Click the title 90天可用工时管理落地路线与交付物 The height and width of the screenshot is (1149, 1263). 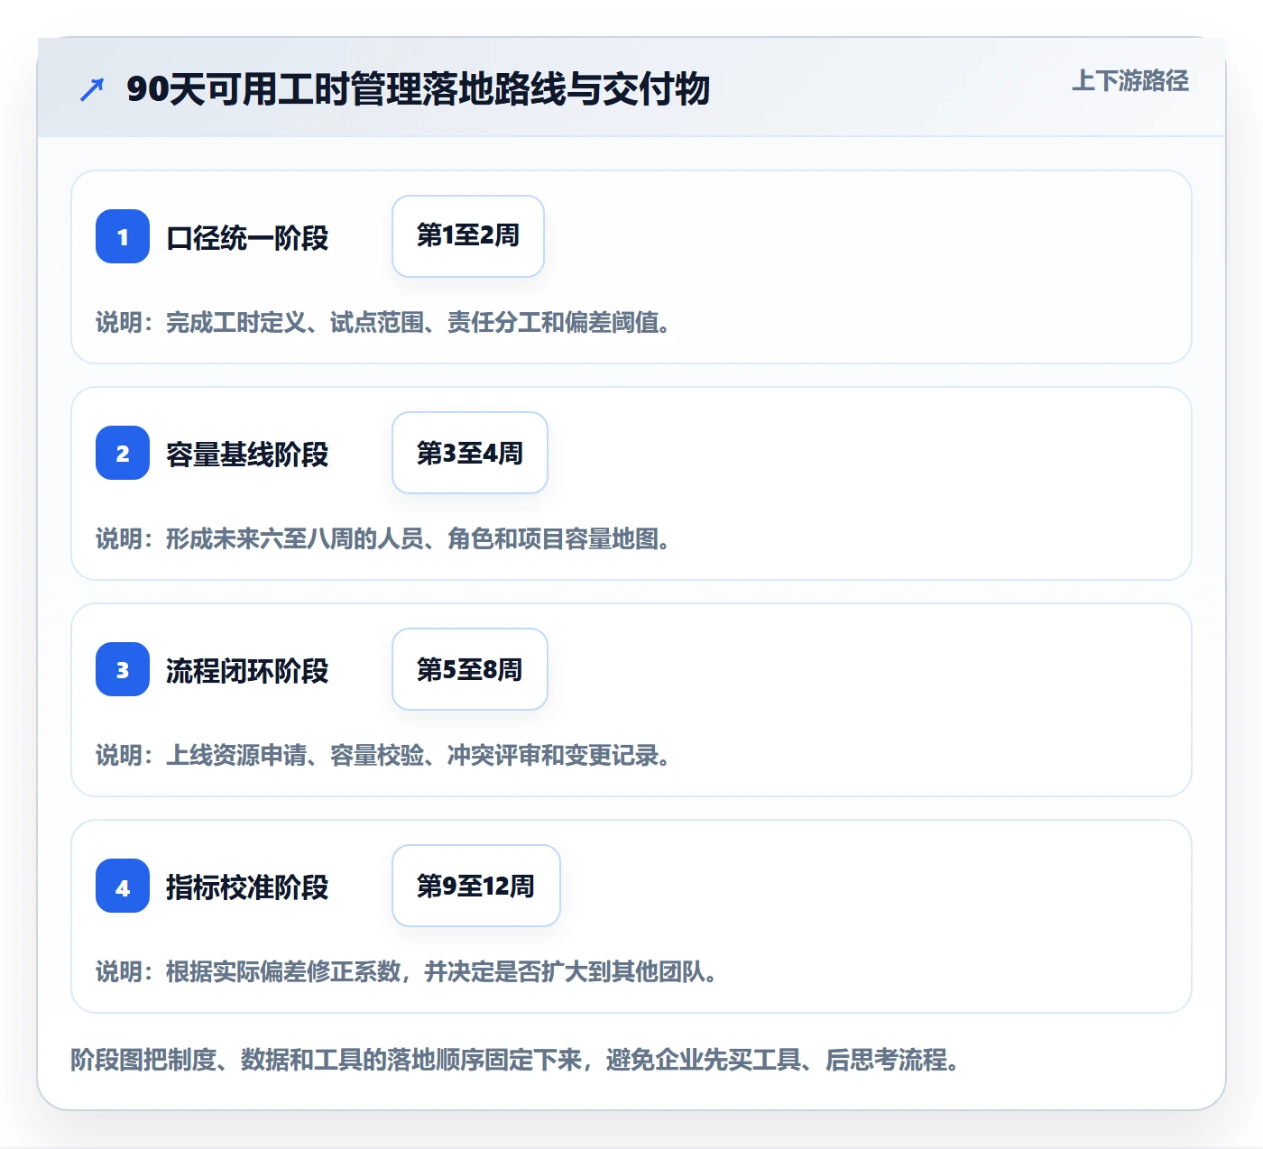(x=419, y=89)
